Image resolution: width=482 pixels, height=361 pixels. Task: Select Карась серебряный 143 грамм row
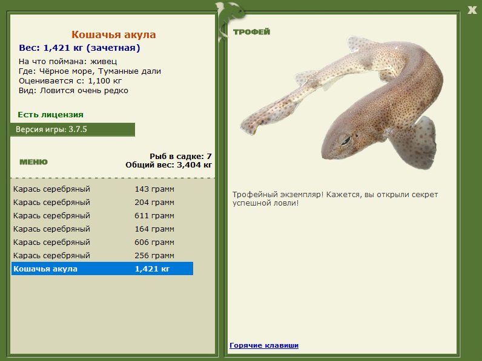[x=102, y=189]
